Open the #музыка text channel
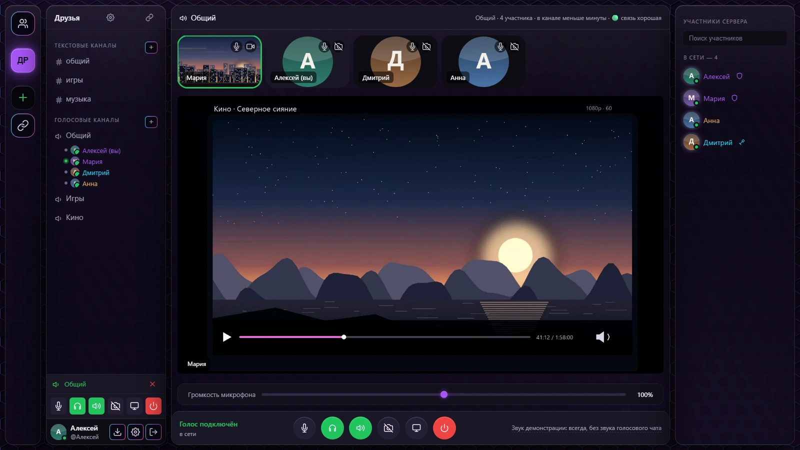Screen dimensions: 800x450 106,99
